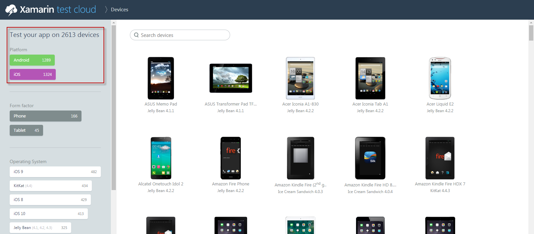Open the ASUS Transformer Pad device image

(x=230, y=78)
